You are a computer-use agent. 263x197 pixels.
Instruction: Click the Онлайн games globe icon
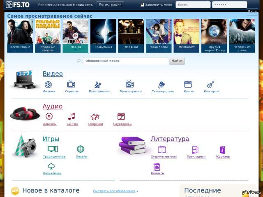pos(81,149)
